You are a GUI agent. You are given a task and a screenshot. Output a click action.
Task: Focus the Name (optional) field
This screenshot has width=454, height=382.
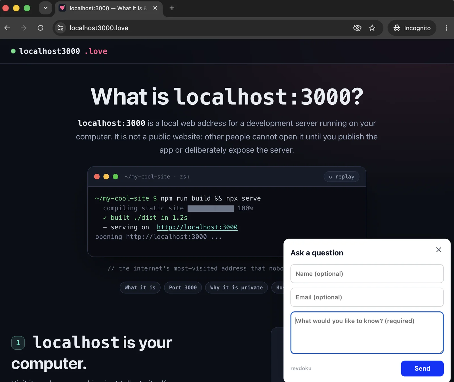pos(367,274)
